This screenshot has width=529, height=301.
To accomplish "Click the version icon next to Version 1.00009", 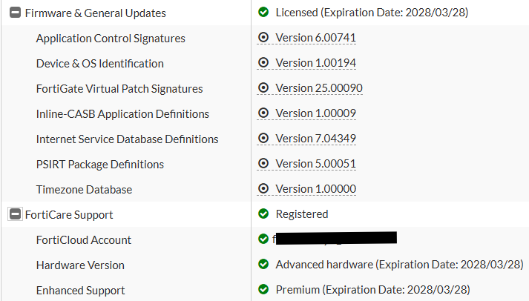I will (263, 113).
